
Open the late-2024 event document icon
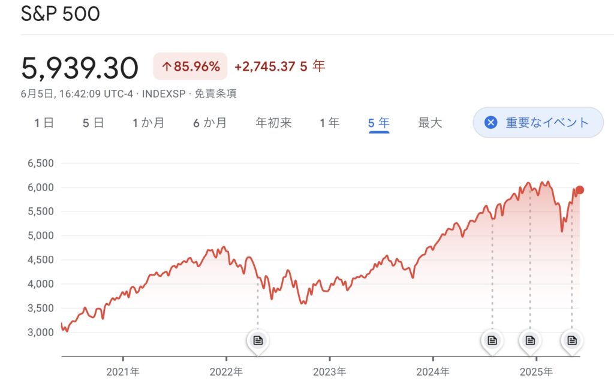pyautogui.click(x=530, y=340)
